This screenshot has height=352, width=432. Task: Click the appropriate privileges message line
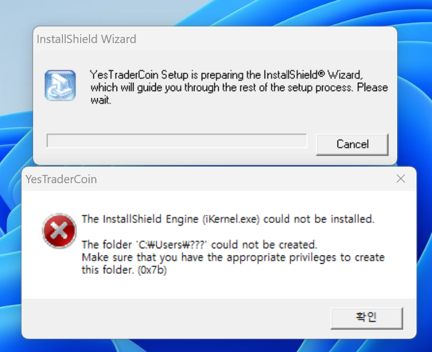coord(233,257)
